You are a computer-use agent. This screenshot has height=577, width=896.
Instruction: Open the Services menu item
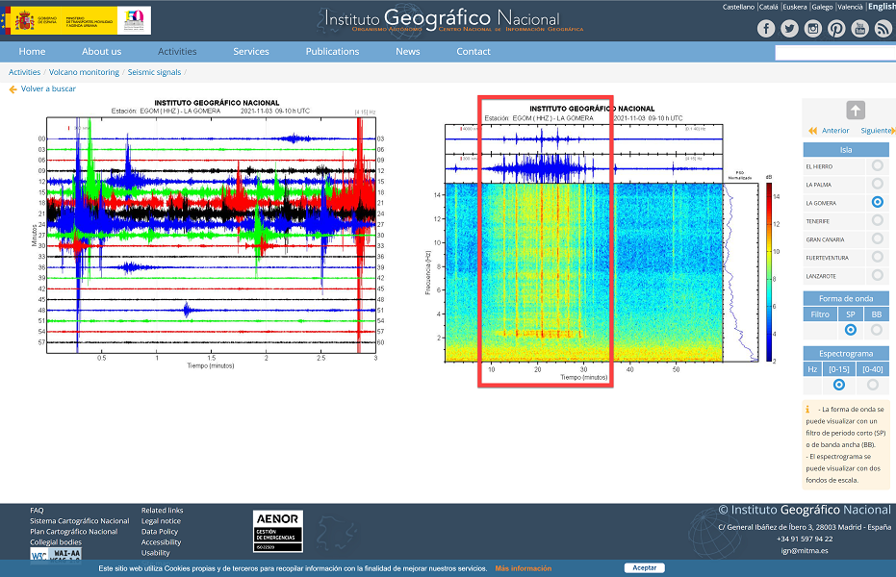[x=251, y=51]
